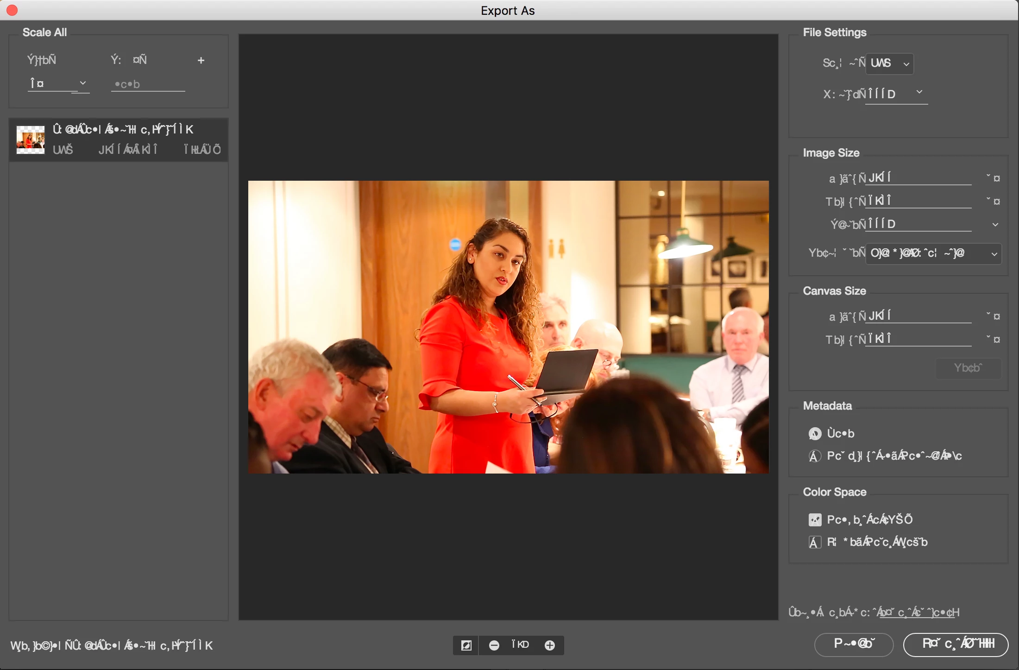This screenshot has width=1019, height=670.
Task: Select the image thumbnail in the file list
Action: pos(31,139)
